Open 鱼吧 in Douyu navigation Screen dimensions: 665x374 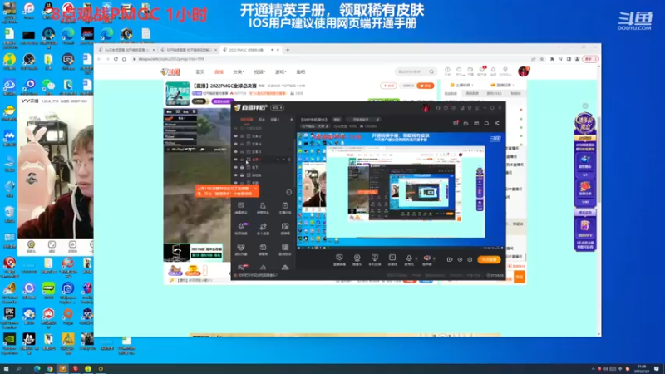[x=301, y=72]
